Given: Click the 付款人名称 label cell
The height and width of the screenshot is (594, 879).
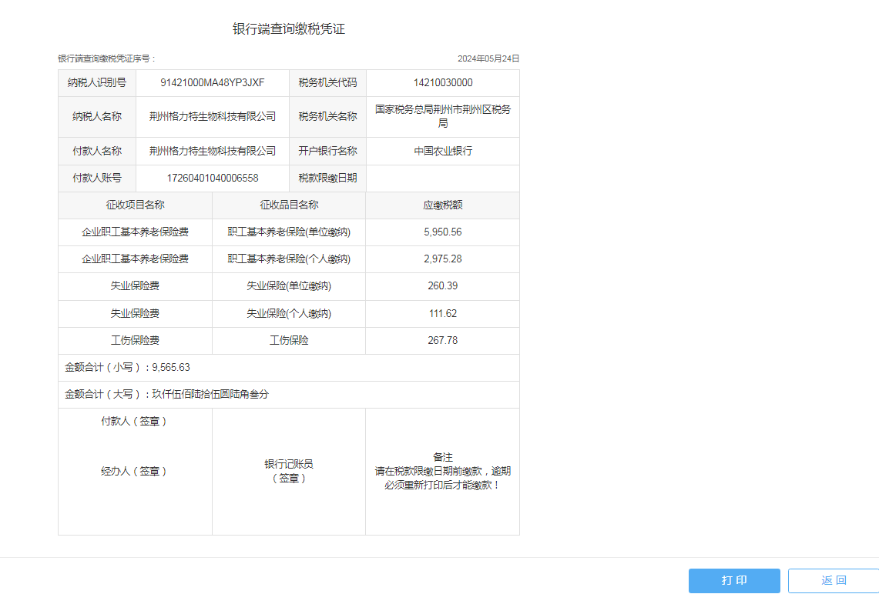Looking at the screenshot, I should (x=97, y=151).
